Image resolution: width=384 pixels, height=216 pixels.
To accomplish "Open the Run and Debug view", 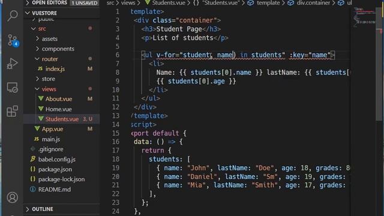I will (12, 64).
